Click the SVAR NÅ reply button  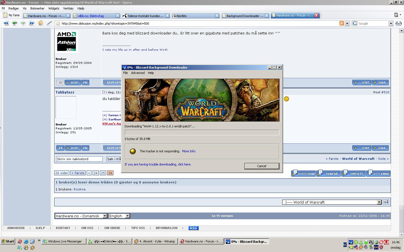point(328,173)
